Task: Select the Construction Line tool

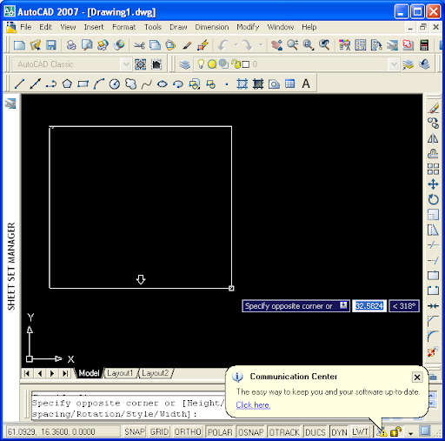Action: pos(36,84)
